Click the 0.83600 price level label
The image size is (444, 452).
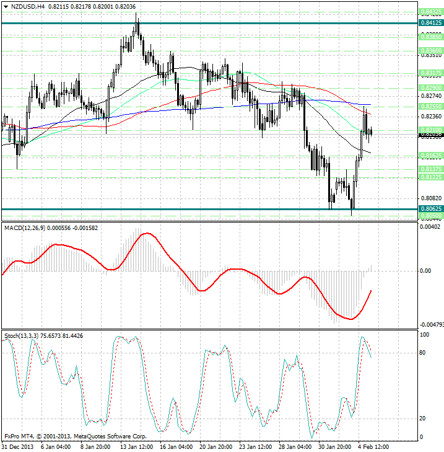pyautogui.click(x=431, y=51)
